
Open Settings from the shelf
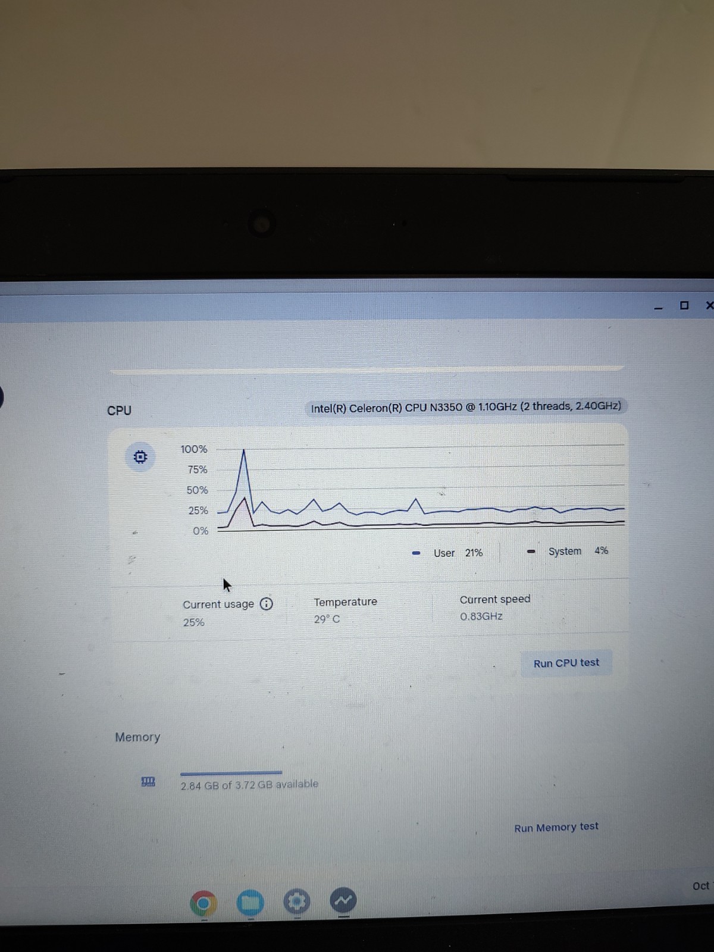297,902
